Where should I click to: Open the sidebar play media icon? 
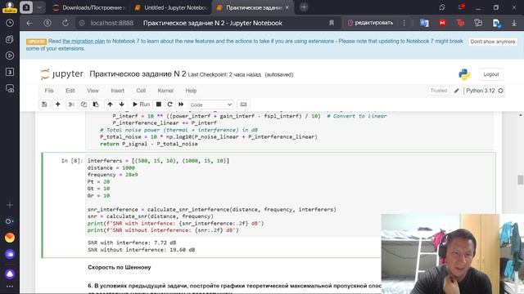tap(10, 56)
